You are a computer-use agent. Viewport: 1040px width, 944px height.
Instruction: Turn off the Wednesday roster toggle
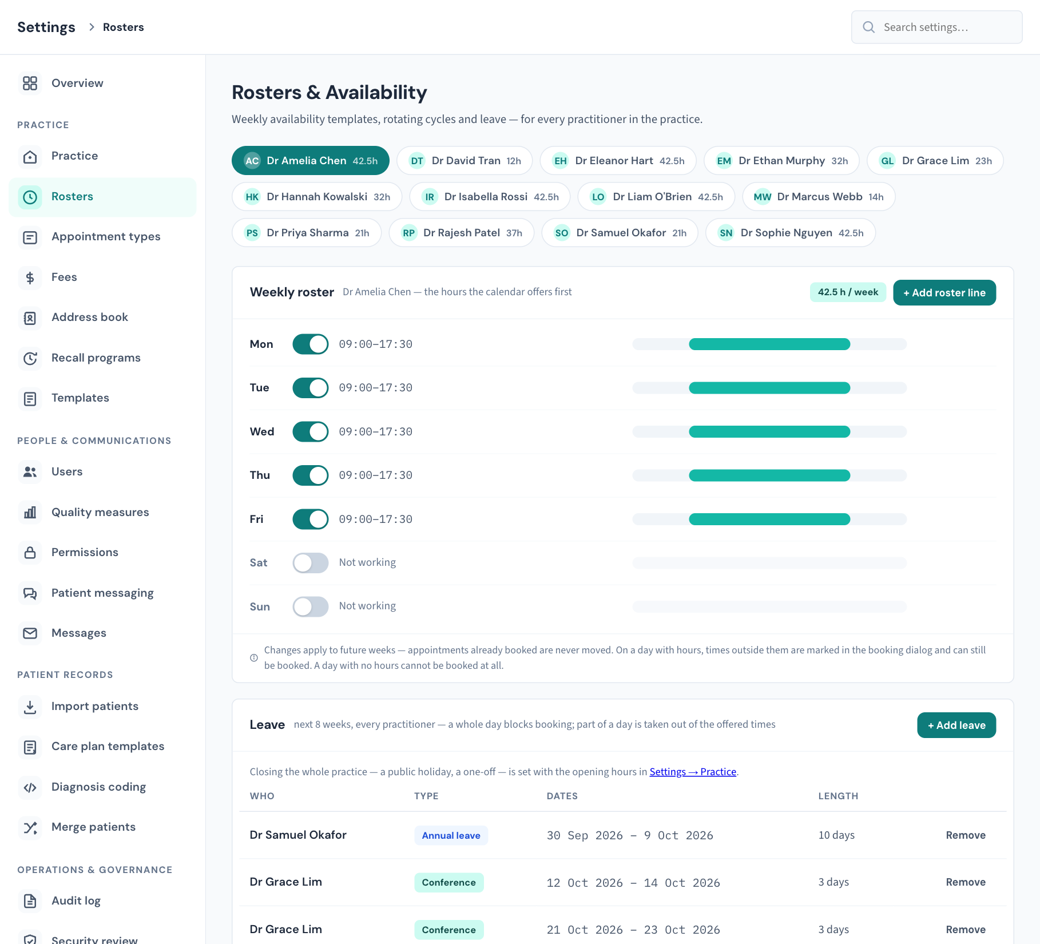(311, 432)
